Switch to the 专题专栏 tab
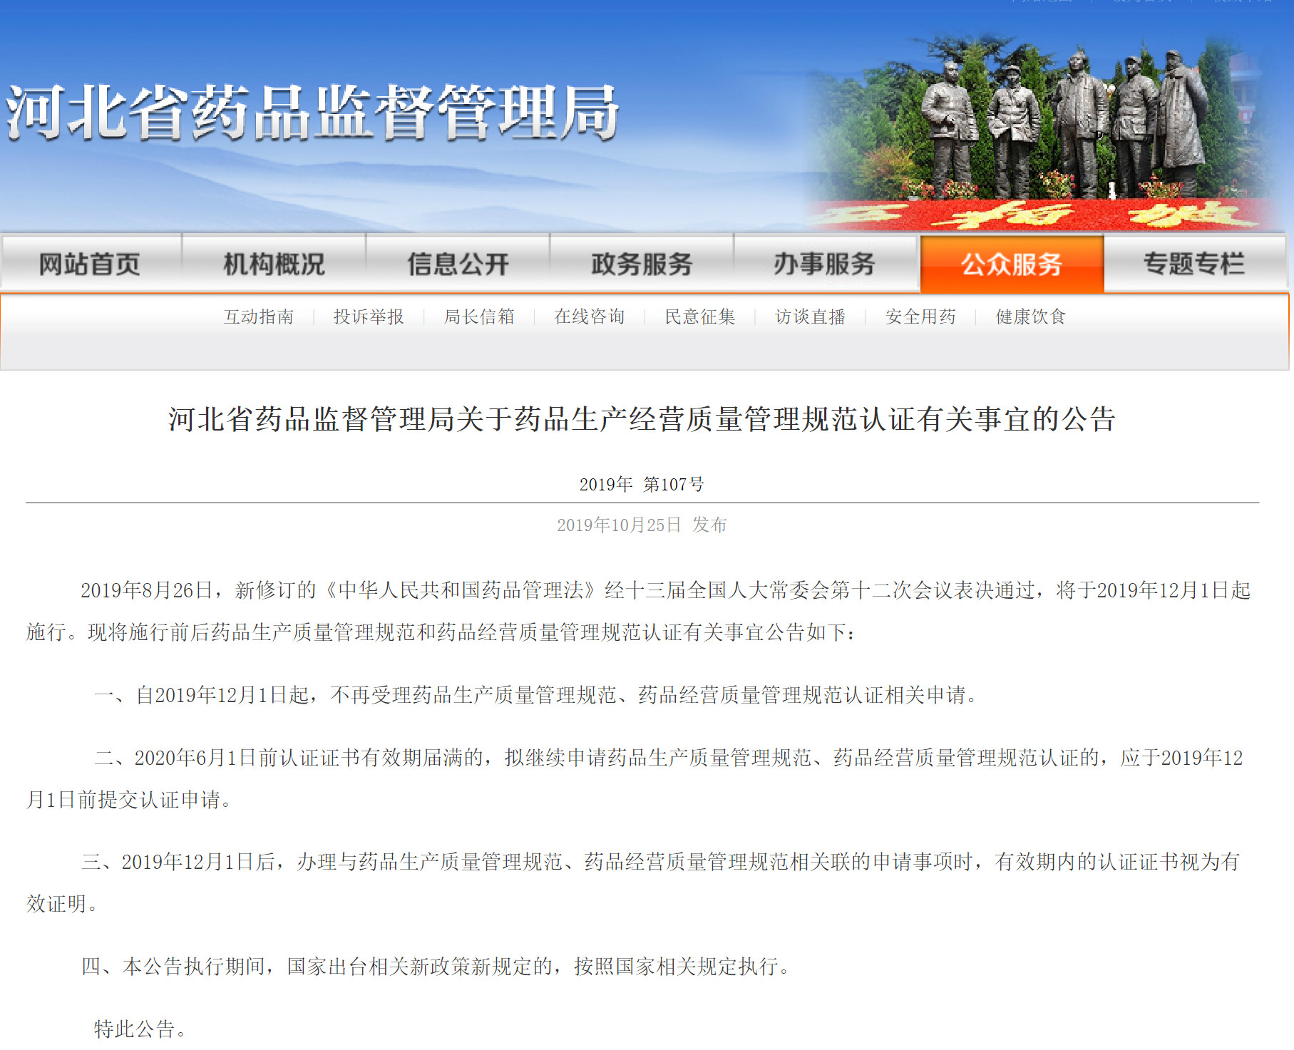1294x1050 pixels. 1194,264
